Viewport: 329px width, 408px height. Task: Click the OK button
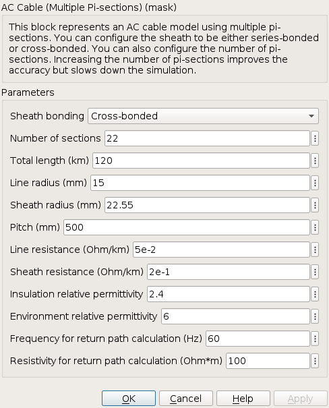pyautogui.click(x=129, y=399)
